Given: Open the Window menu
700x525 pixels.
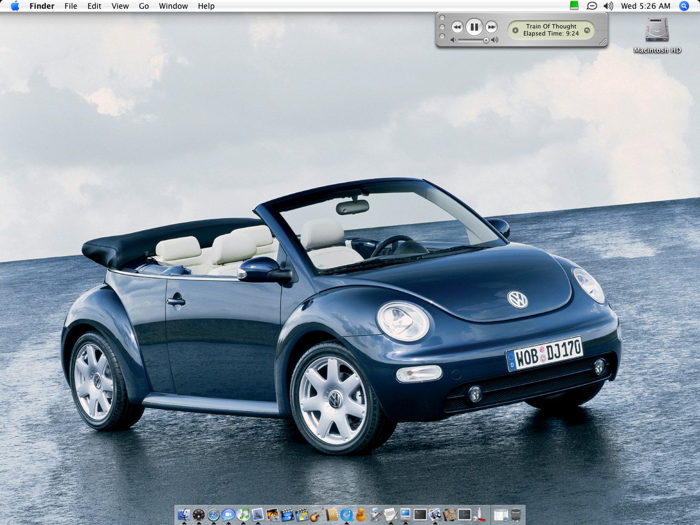Looking at the screenshot, I should tap(173, 6).
